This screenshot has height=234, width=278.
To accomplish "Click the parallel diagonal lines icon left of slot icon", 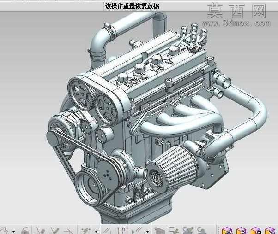I will [107, 231].
